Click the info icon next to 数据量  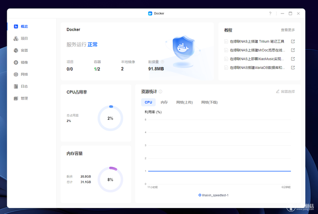point(162,62)
